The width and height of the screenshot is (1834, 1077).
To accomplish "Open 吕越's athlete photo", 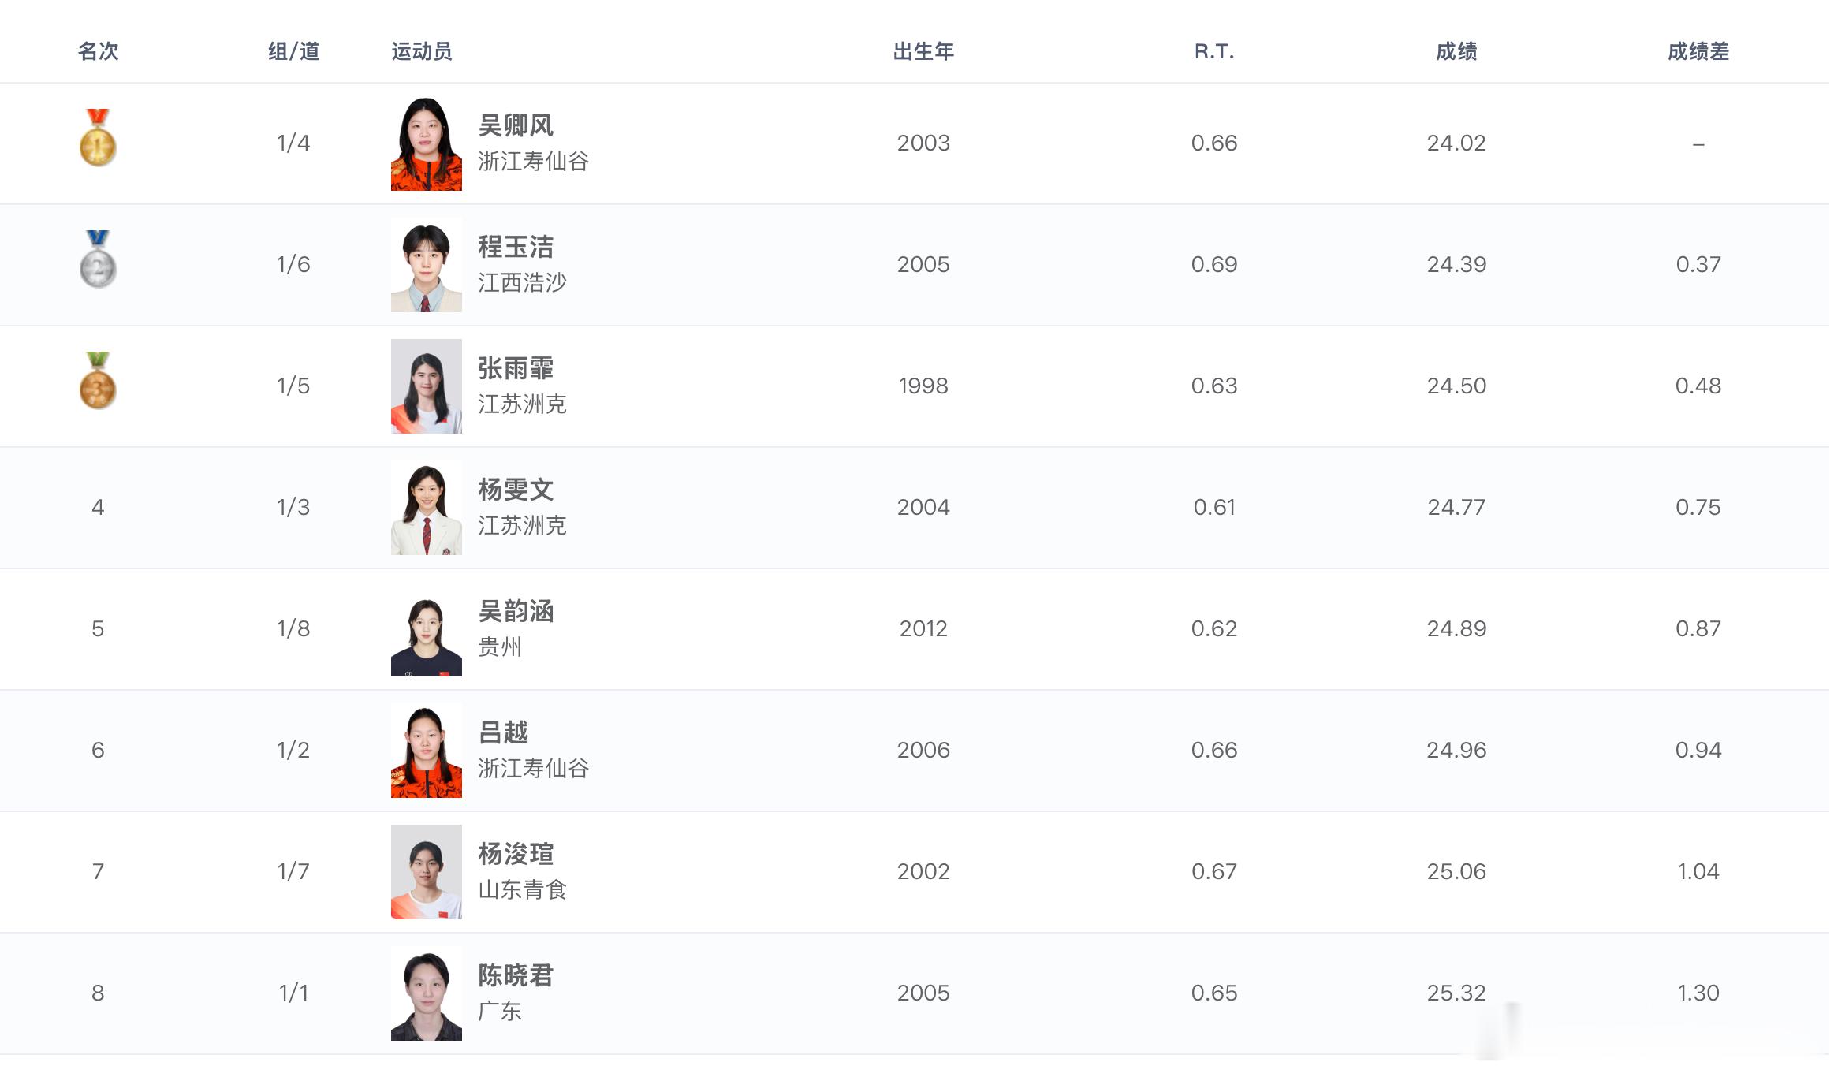I will coord(427,751).
